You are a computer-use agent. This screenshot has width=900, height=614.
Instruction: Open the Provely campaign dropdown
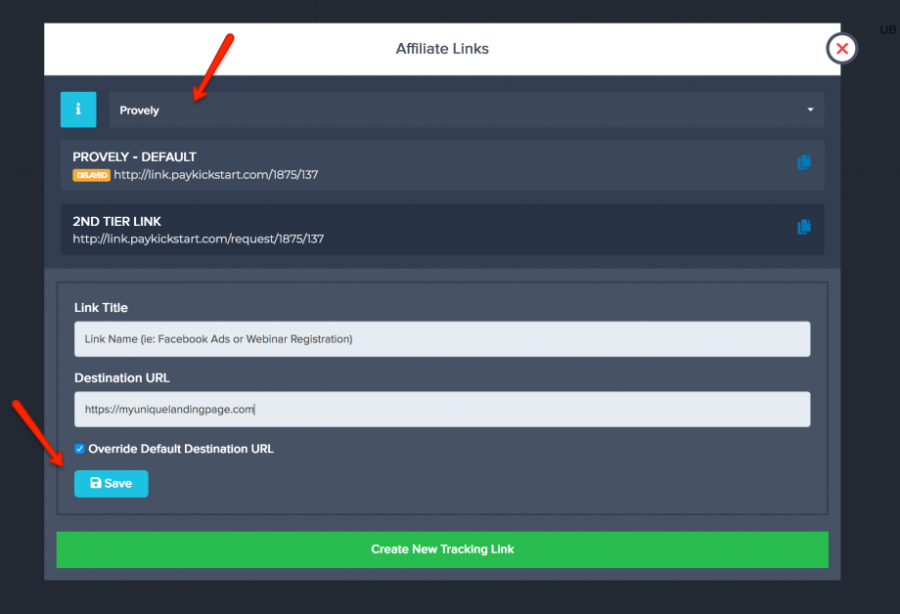click(466, 110)
